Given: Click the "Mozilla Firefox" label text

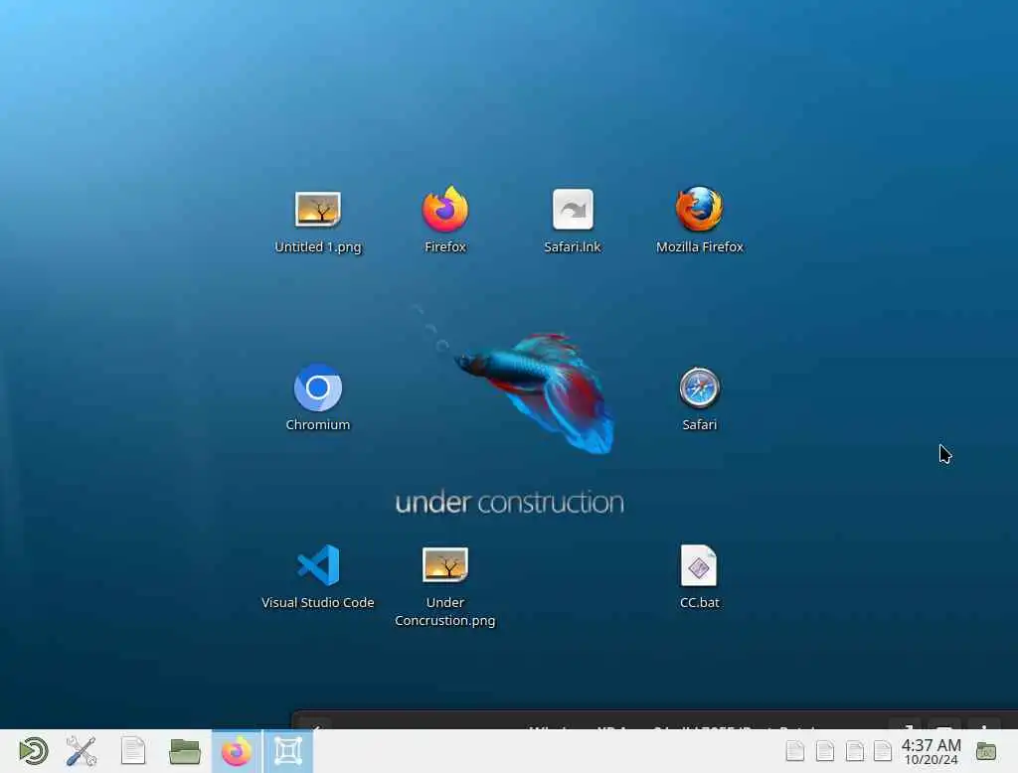Looking at the screenshot, I should pos(699,246).
